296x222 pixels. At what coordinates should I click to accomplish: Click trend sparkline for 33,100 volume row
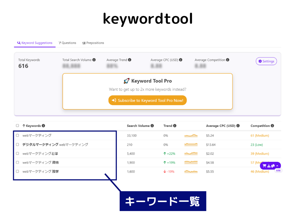point(191,136)
